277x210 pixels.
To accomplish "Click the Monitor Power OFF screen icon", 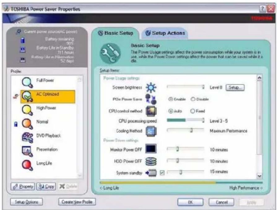I will [x=151, y=148].
